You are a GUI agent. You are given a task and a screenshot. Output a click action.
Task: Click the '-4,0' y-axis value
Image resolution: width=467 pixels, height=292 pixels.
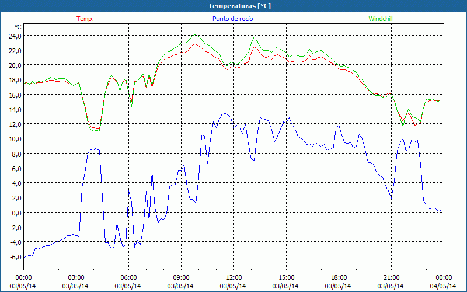(x=16, y=242)
